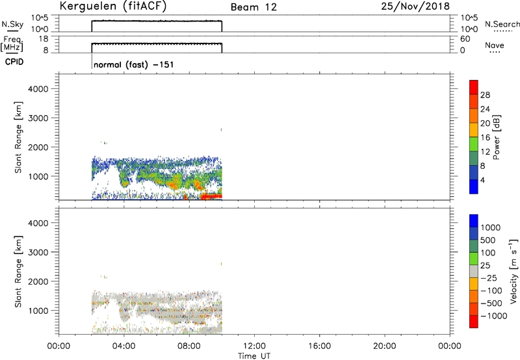The width and height of the screenshot is (520, 360).
Task: Click the '-100' label on the Velocity colorbar
Action: click(x=491, y=290)
